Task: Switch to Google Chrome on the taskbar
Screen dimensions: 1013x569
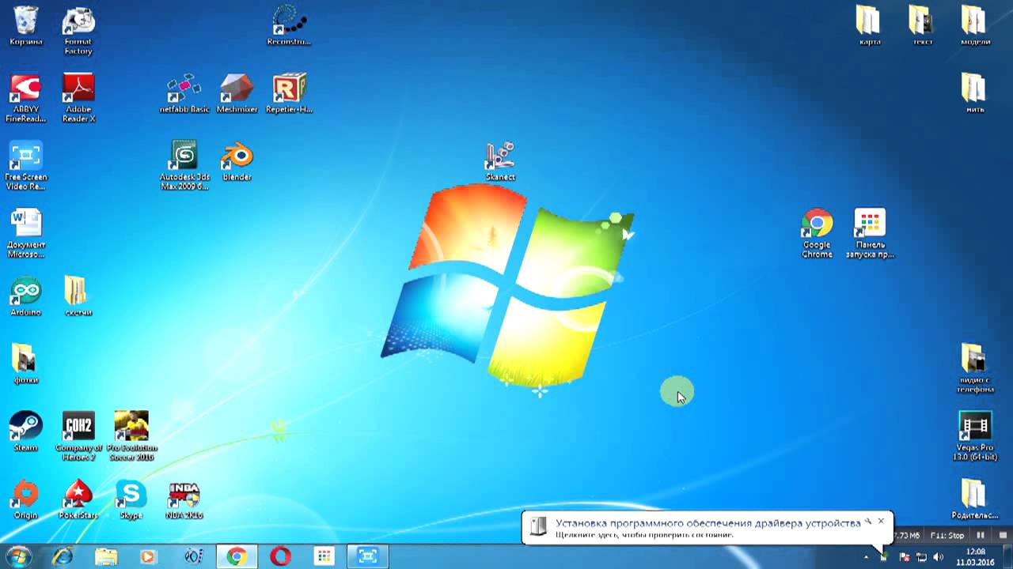Action: (x=236, y=556)
